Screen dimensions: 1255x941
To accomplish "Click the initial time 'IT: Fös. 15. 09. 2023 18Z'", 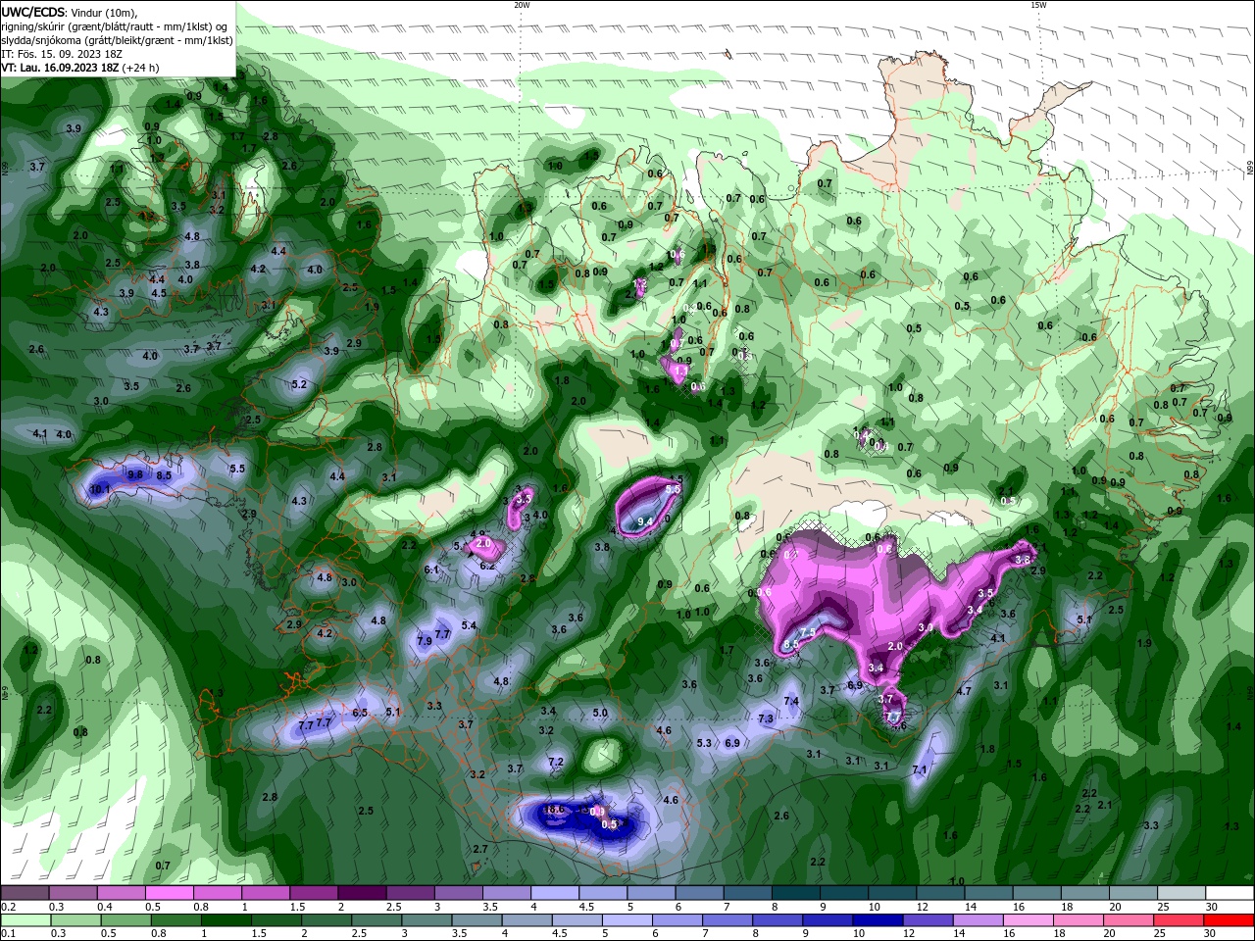I will click(x=61, y=54).
